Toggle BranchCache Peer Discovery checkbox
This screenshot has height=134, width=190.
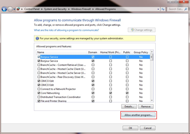pyautogui.click(x=39, y=77)
